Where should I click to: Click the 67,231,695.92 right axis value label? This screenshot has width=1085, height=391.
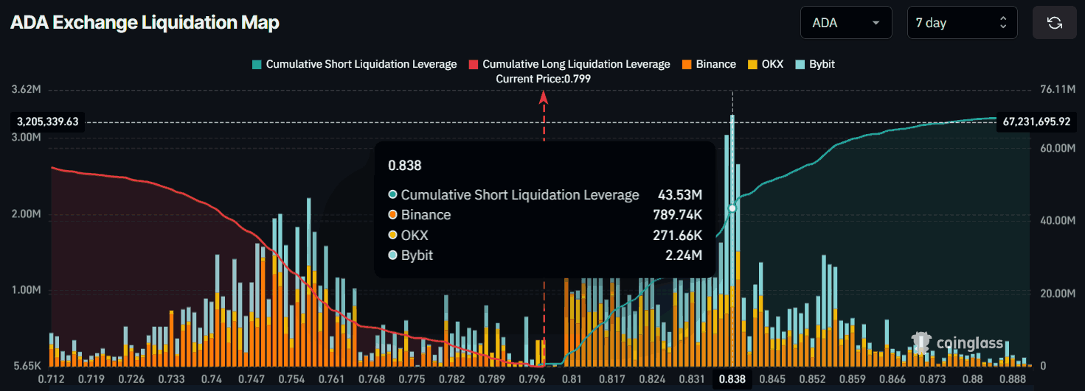(x=1036, y=121)
